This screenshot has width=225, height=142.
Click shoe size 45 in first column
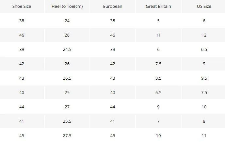coord(22,136)
